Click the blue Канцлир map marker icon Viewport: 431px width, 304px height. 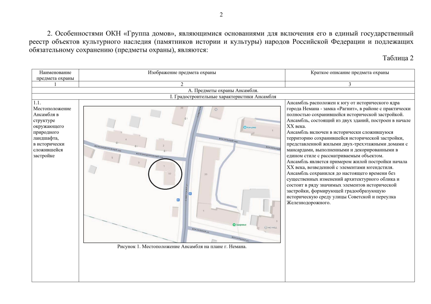coord(245,127)
